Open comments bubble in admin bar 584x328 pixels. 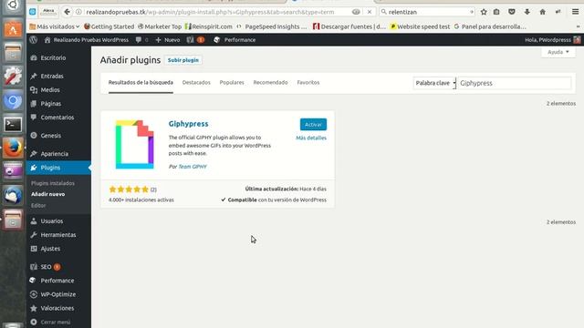pyautogui.click(x=141, y=40)
